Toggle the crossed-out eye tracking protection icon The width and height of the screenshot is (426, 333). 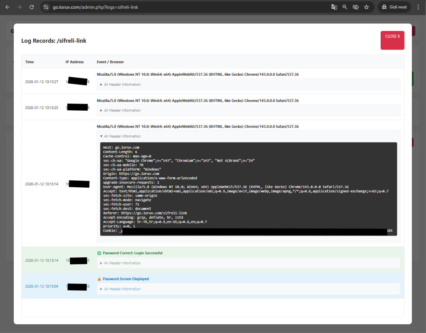(355, 7)
